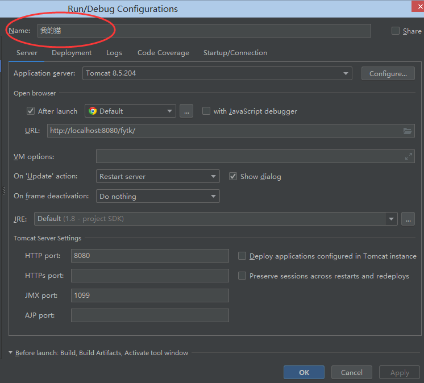Click the Name input field
This screenshot has height=383, width=424.
(204, 31)
